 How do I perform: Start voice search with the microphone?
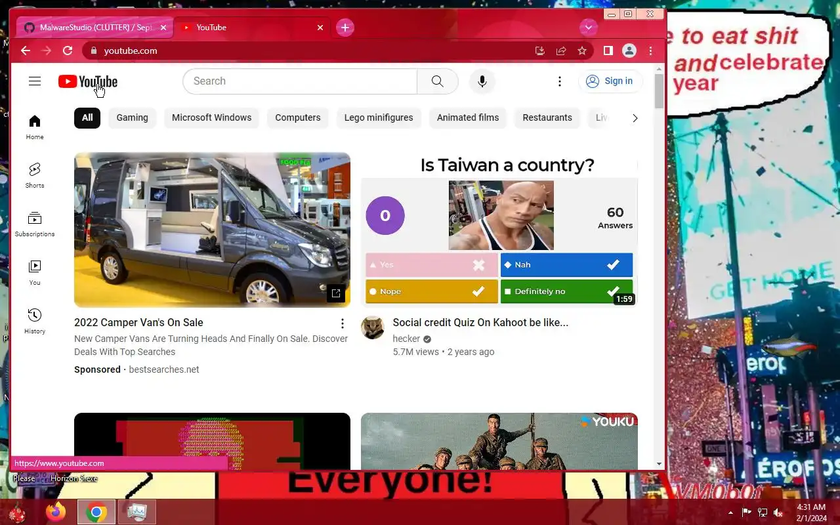482,81
